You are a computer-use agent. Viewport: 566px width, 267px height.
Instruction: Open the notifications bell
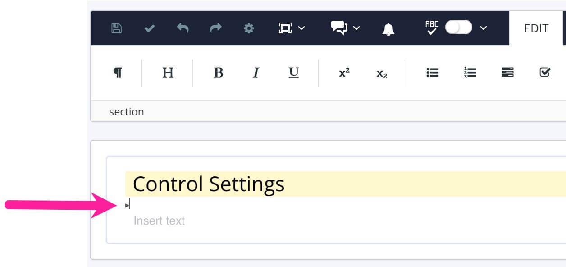pyautogui.click(x=388, y=28)
